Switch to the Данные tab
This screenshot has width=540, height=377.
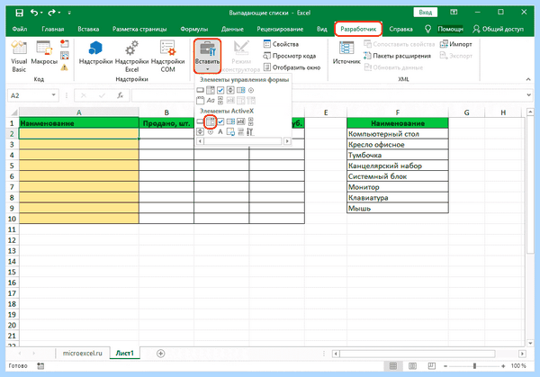pos(232,29)
